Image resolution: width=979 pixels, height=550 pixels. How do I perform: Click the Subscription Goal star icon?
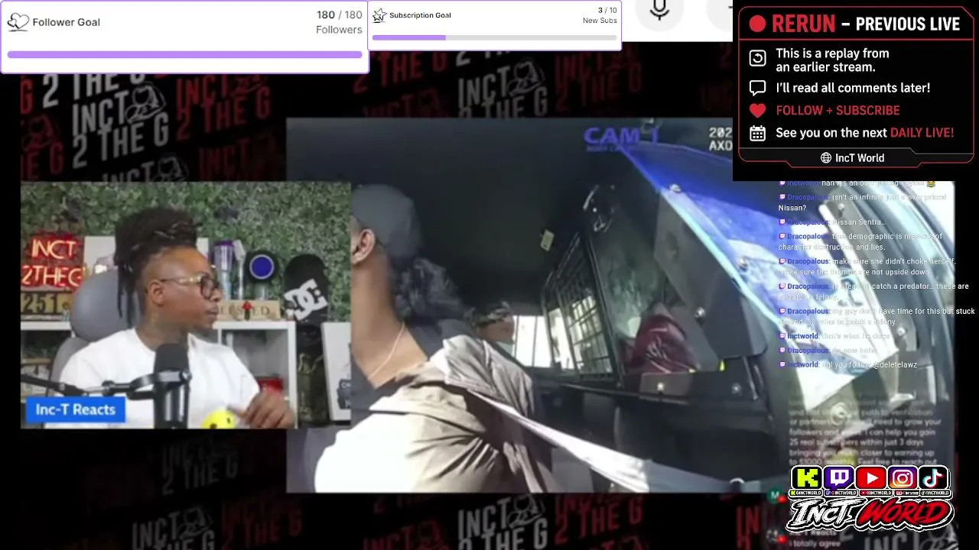tap(379, 15)
